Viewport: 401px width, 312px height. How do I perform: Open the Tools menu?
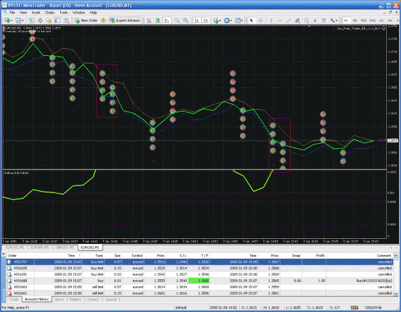pyautogui.click(x=64, y=12)
